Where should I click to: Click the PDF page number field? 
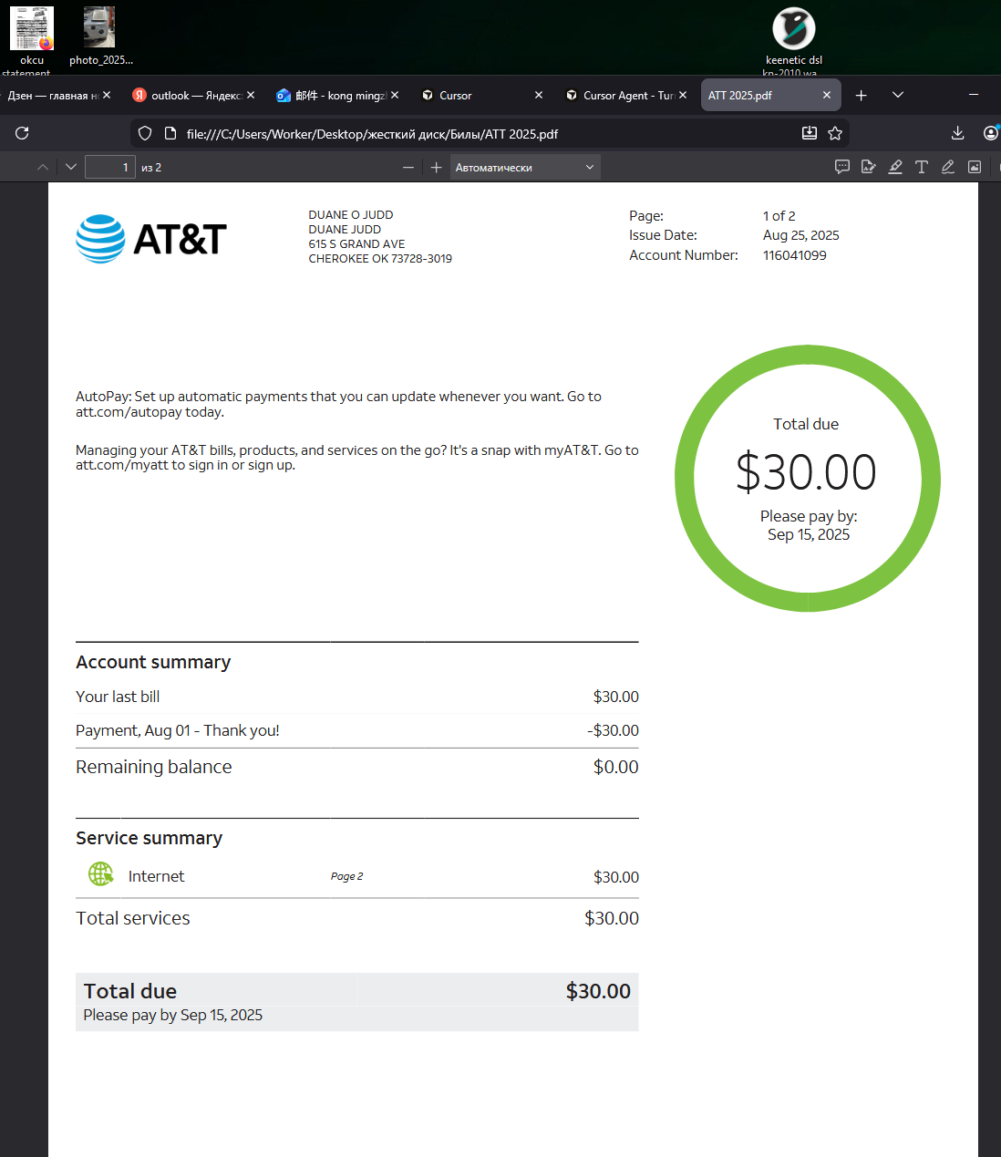tap(110, 167)
